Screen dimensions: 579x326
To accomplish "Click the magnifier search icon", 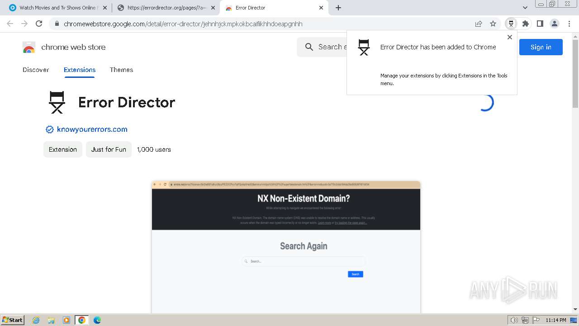I will [309, 47].
